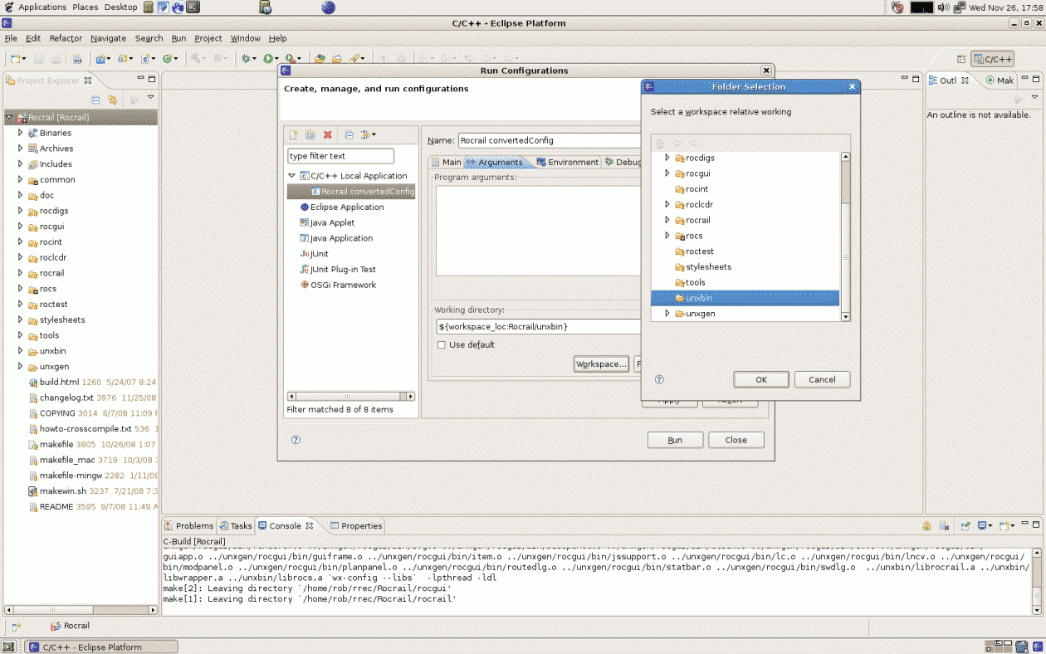The height and width of the screenshot is (654, 1046).
Task: Collapse all launch configurations icon
Action: pyautogui.click(x=349, y=134)
